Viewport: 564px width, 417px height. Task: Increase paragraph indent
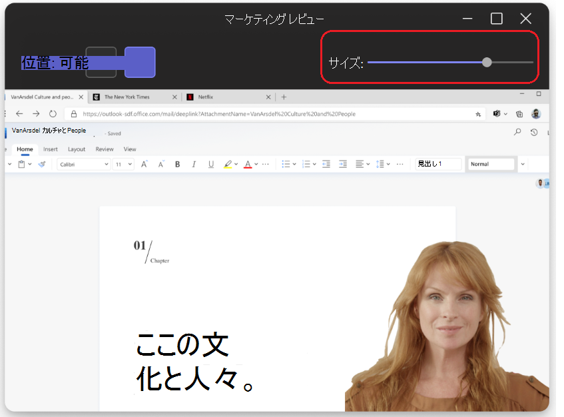click(343, 164)
